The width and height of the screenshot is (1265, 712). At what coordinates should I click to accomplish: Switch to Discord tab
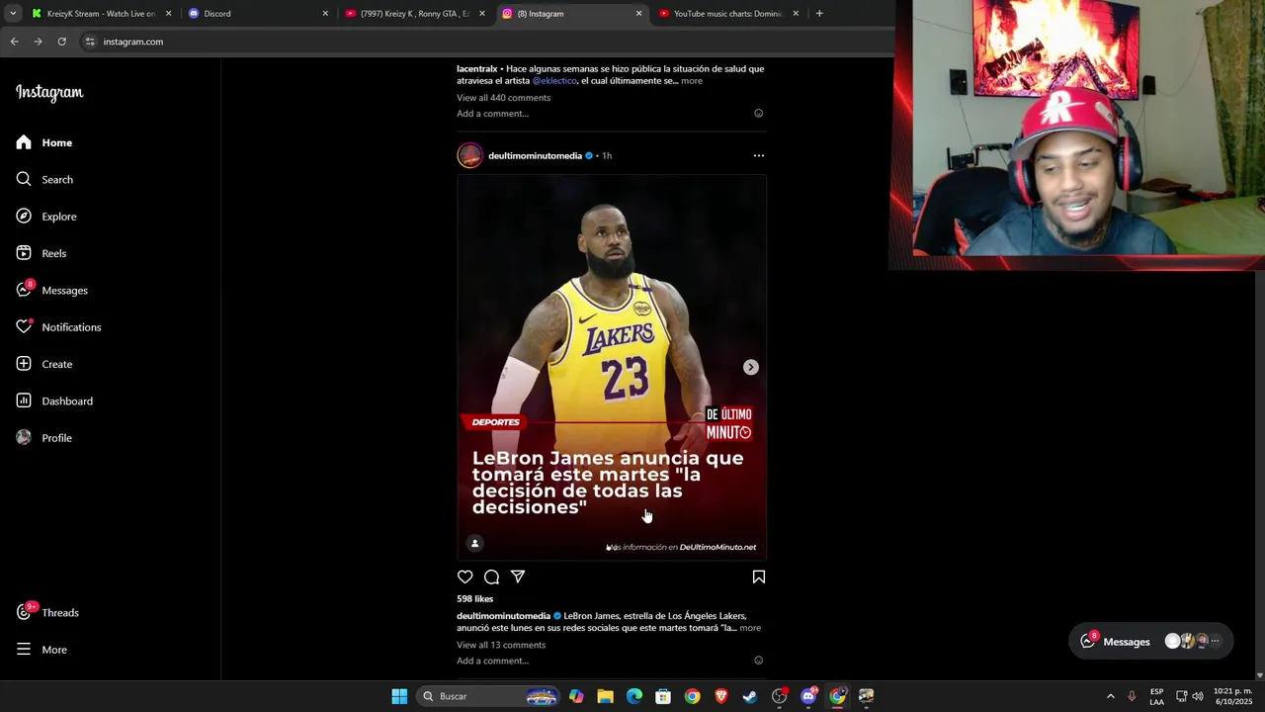click(258, 14)
